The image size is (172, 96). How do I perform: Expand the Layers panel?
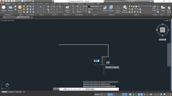click(x=137, y=15)
